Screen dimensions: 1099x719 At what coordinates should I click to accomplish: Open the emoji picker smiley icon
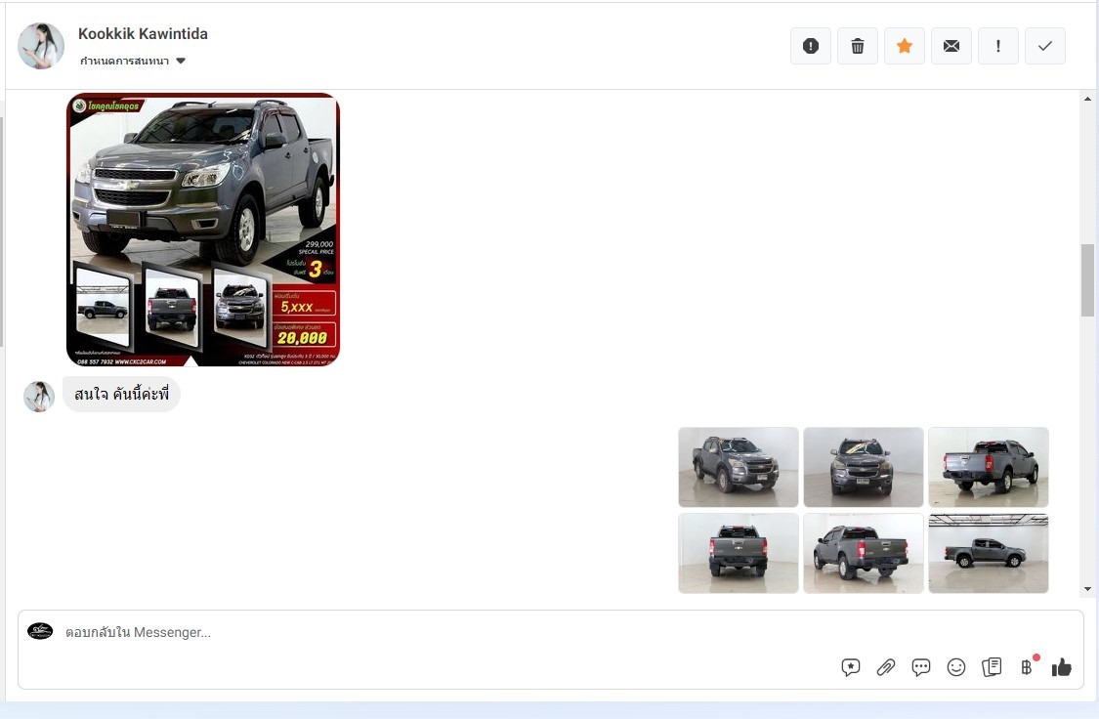pos(956,667)
